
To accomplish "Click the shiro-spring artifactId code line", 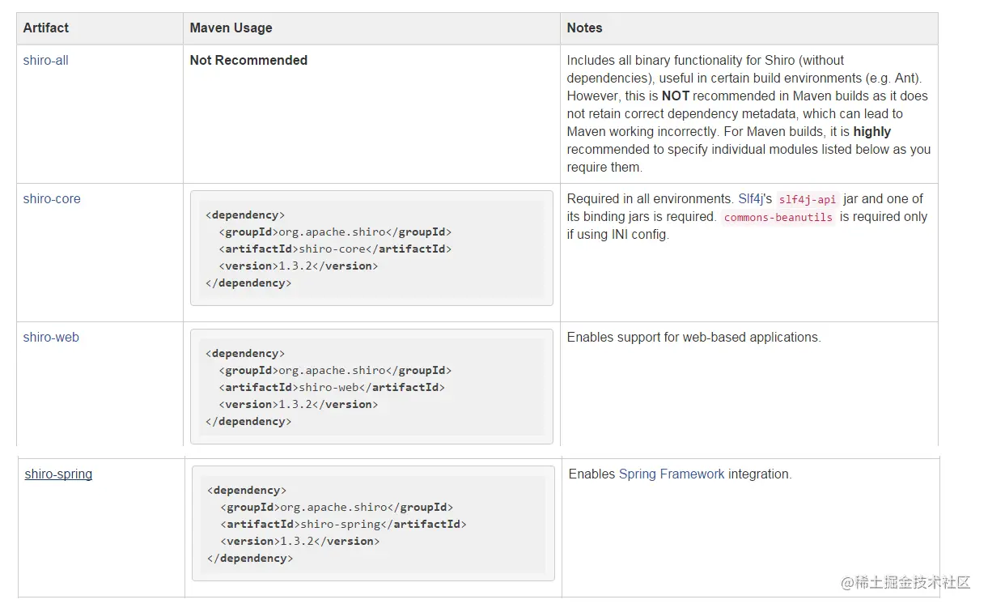I will click(343, 524).
